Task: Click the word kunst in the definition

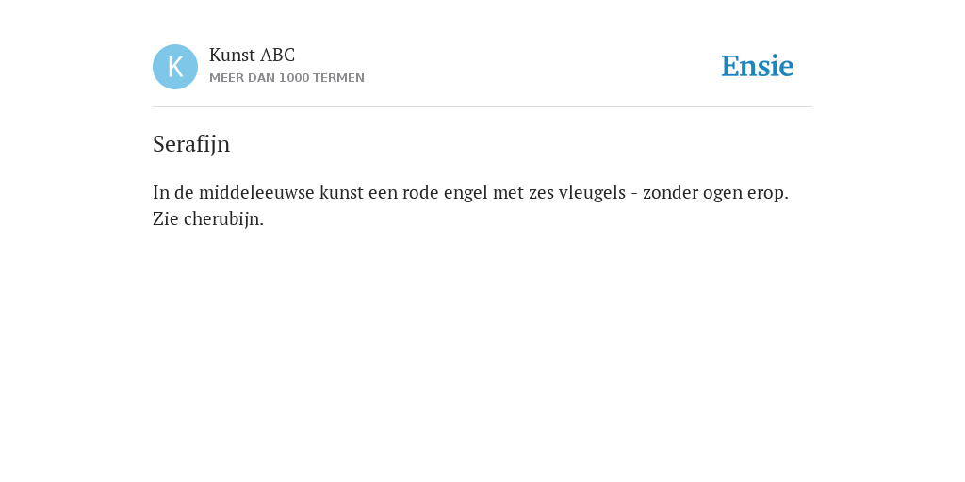Action: click(x=341, y=192)
